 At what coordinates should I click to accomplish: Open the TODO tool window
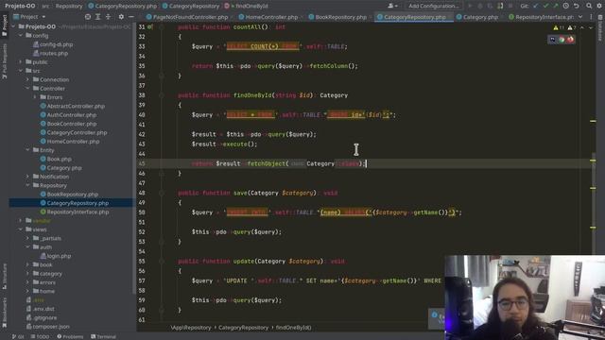[x=40, y=336]
